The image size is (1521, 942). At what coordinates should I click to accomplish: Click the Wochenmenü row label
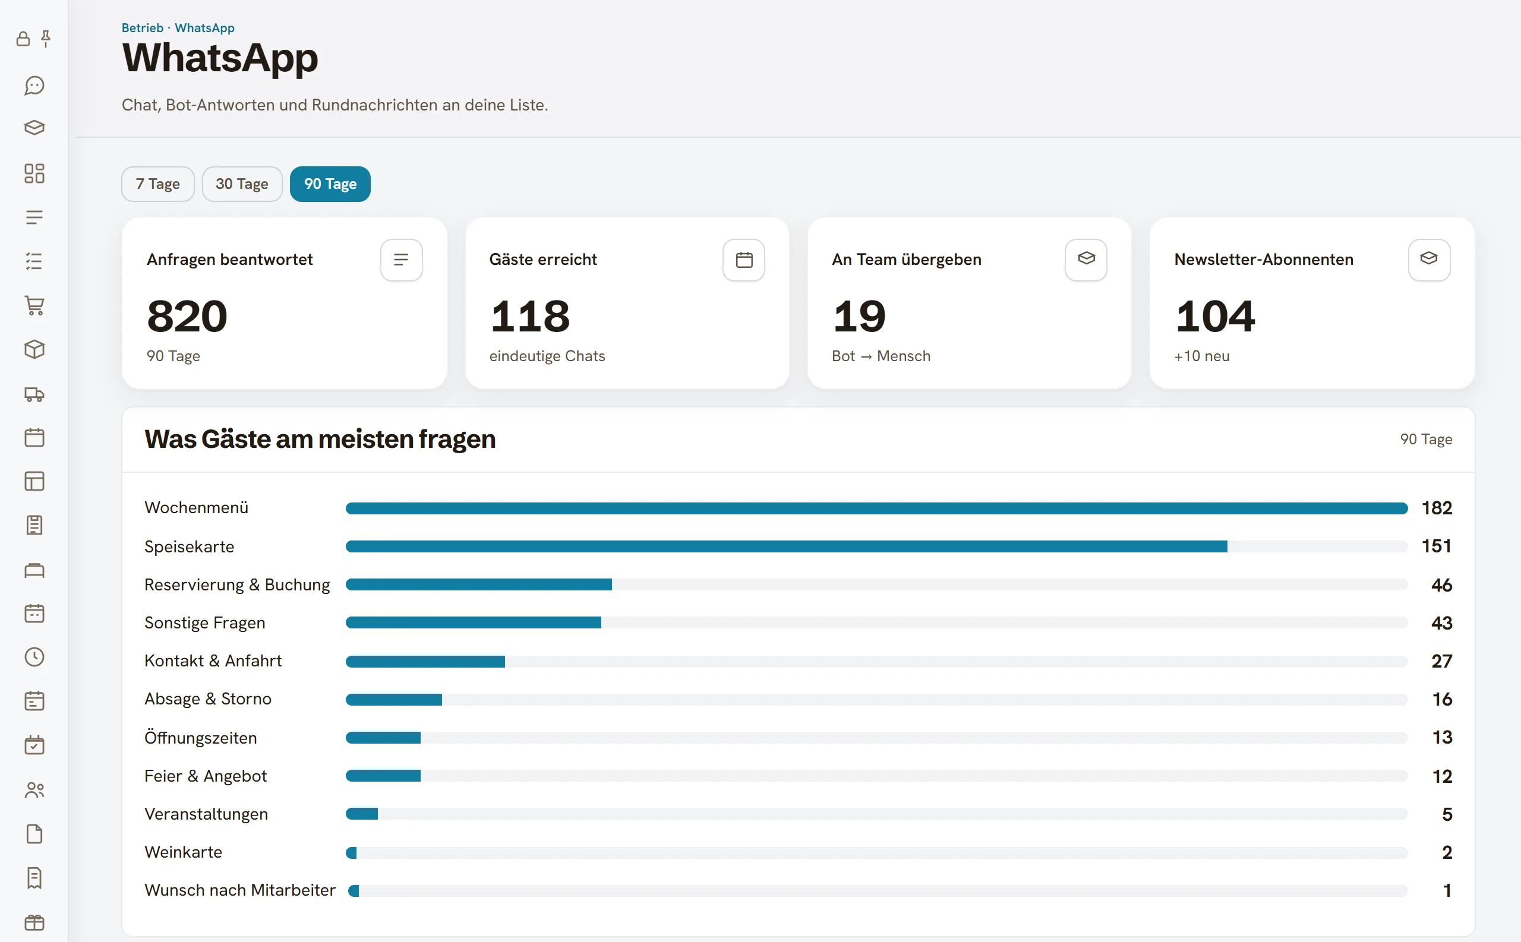(x=196, y=508)
